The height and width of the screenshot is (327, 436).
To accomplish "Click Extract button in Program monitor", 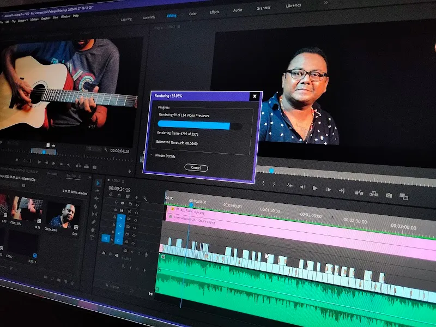I will [373, 193].
